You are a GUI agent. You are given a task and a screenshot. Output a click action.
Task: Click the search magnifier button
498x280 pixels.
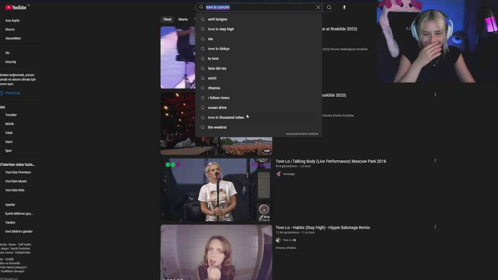click(x=329, y=7)
